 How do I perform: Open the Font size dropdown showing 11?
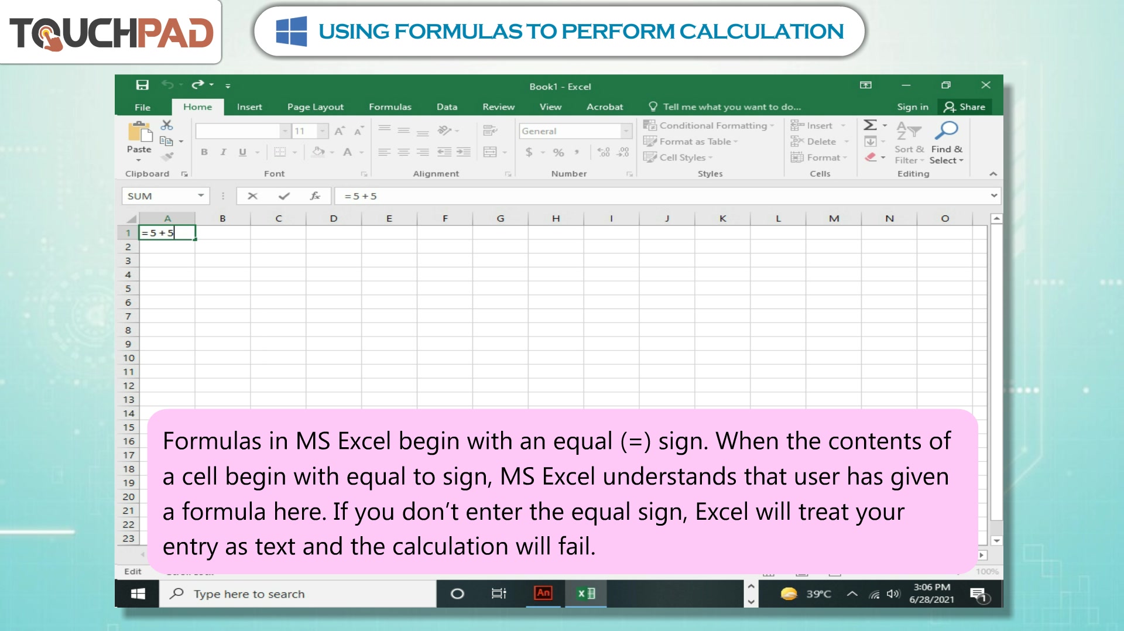point(323,131)
